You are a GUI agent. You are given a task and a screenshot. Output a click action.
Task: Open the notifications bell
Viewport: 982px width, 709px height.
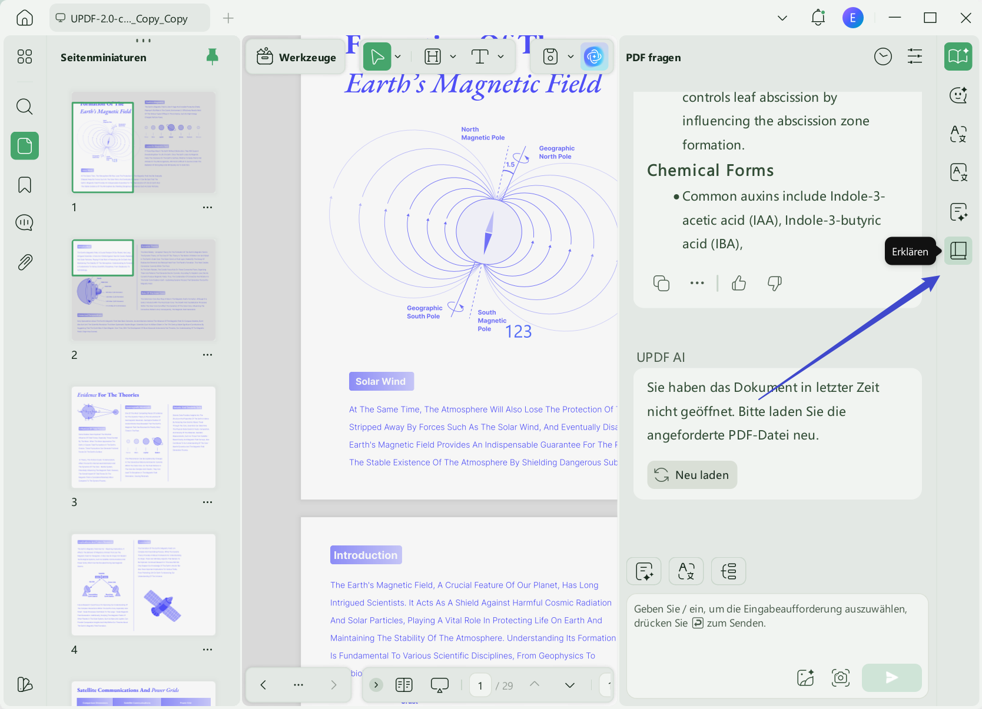(x=818, y=18)
